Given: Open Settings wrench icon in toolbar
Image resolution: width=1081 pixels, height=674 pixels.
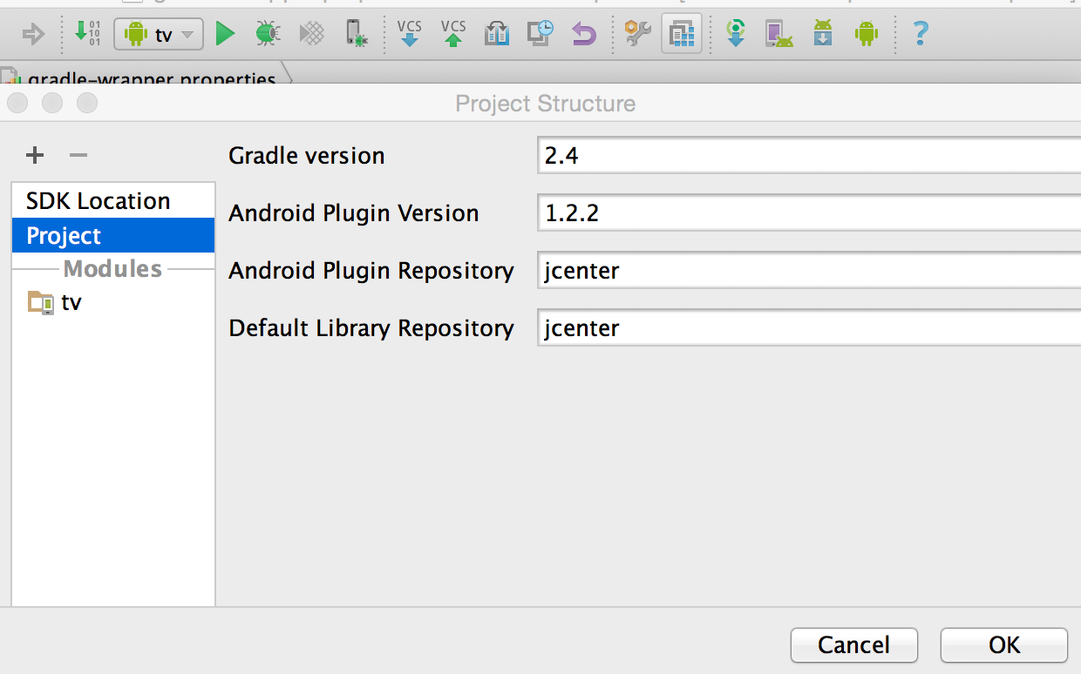Looking at the screenshot, I should [637, 34].
